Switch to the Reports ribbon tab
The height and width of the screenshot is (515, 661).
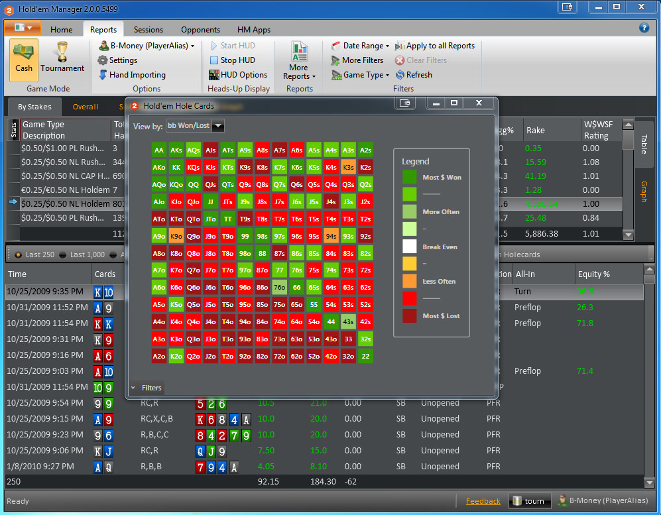(x=103, y=30)
